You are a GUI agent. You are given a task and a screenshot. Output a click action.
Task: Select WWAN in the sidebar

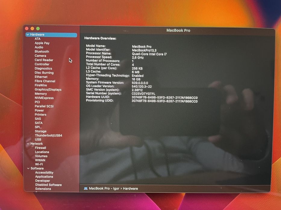[x=40, y=160]
